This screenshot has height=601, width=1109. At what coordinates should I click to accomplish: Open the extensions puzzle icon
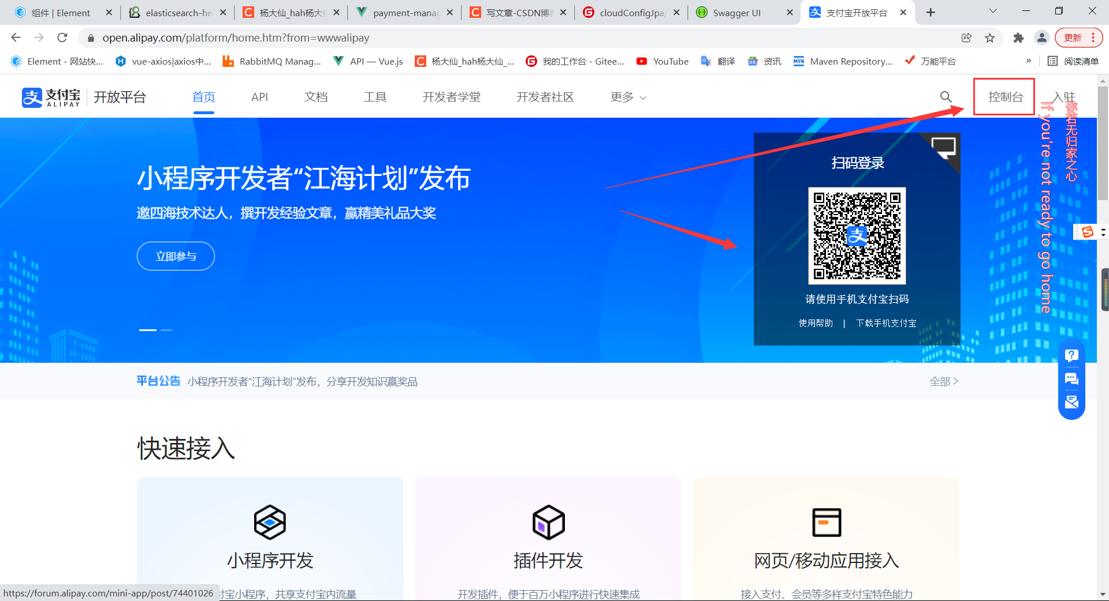click(1018, 37)
